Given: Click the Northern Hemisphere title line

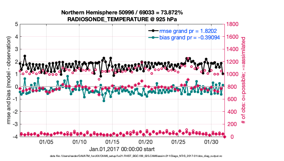Looking at the screenshot, I should point(122,13).
